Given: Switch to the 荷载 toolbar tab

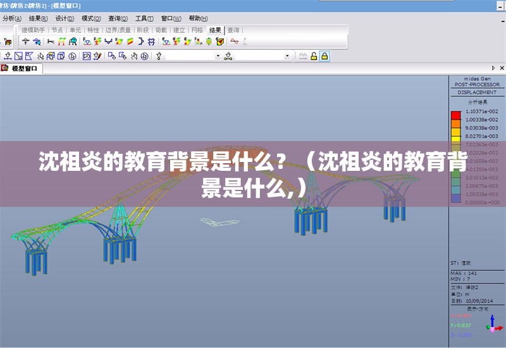Looking at the screenshot, I should coord(161,30).
